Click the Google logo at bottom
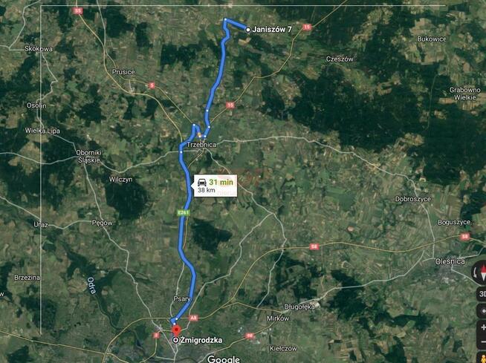The width and height of the screenshot is (486, 363). [224, 359]
